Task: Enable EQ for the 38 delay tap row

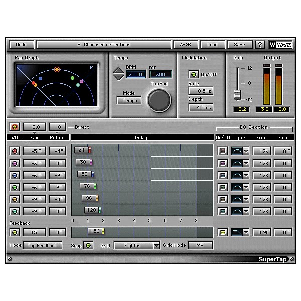Action: (x=223, y=163)
